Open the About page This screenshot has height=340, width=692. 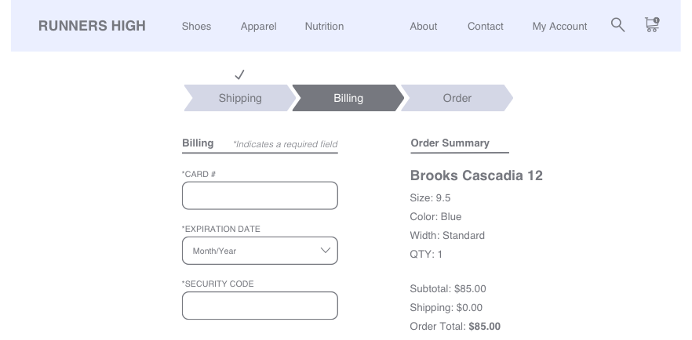click(x=423, y=26)
